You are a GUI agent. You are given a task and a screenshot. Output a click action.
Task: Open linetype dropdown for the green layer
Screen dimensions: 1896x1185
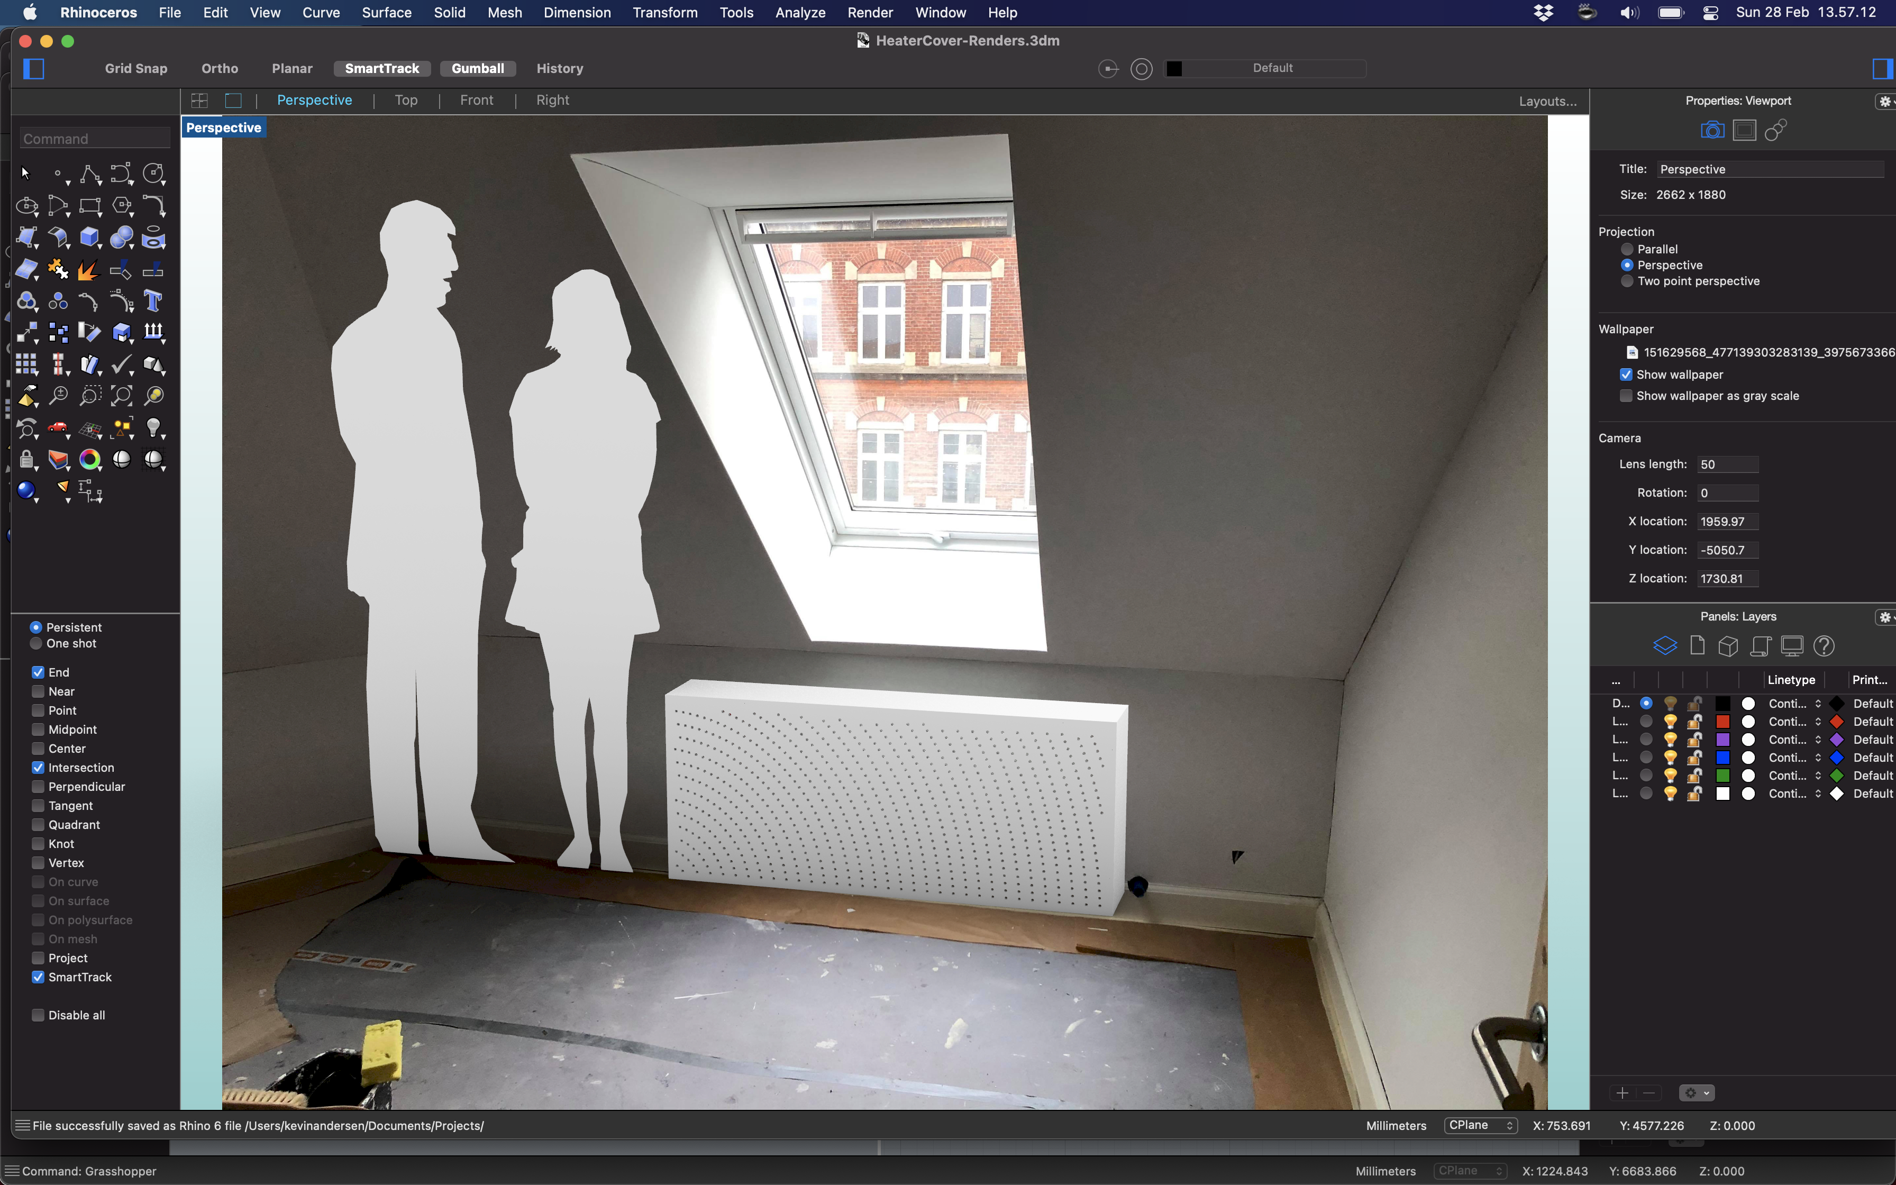coord(1795,776)
